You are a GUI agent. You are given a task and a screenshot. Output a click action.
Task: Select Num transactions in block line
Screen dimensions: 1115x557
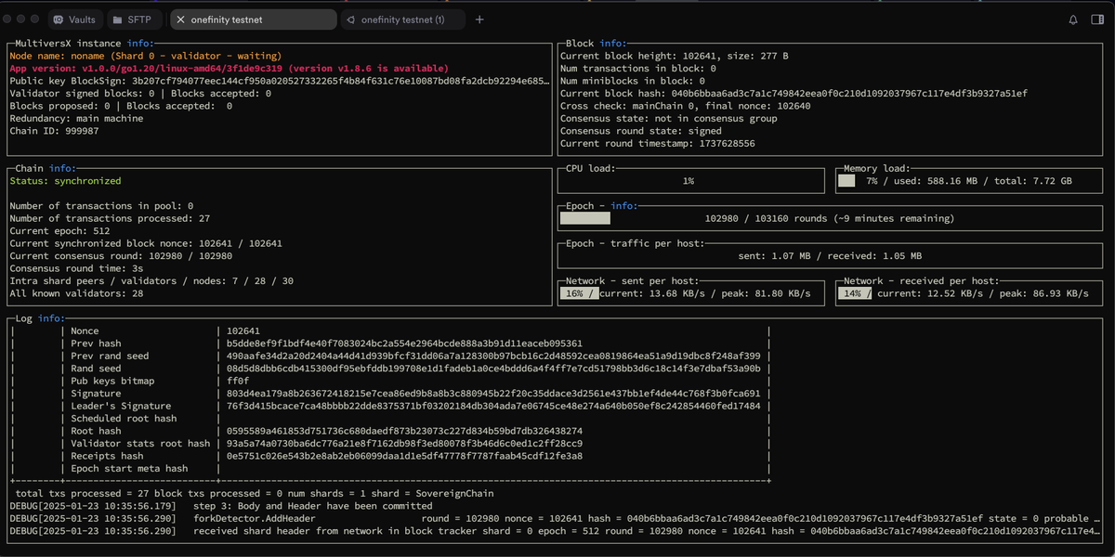(x=638, y=69)
